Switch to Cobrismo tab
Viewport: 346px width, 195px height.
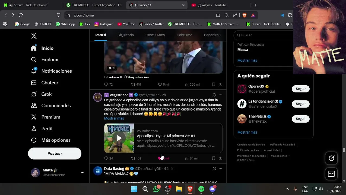tap(184, 35)
